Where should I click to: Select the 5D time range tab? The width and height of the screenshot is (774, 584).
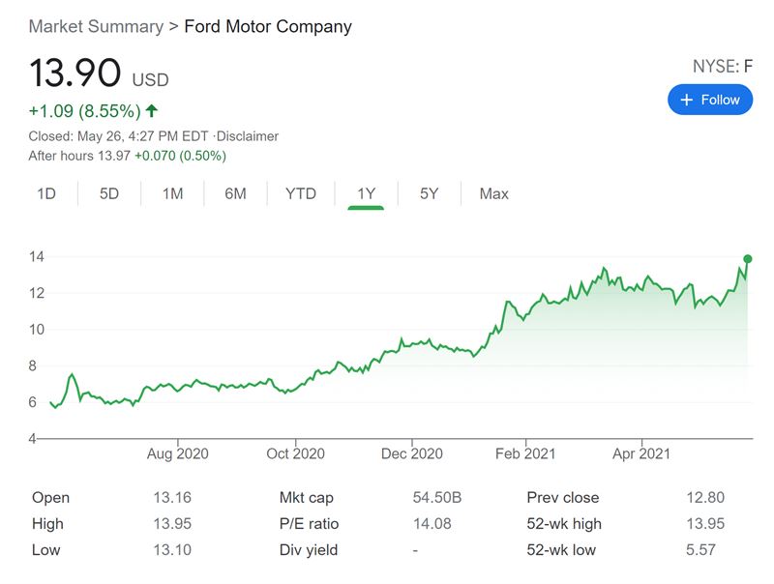[x=109, y=193]
